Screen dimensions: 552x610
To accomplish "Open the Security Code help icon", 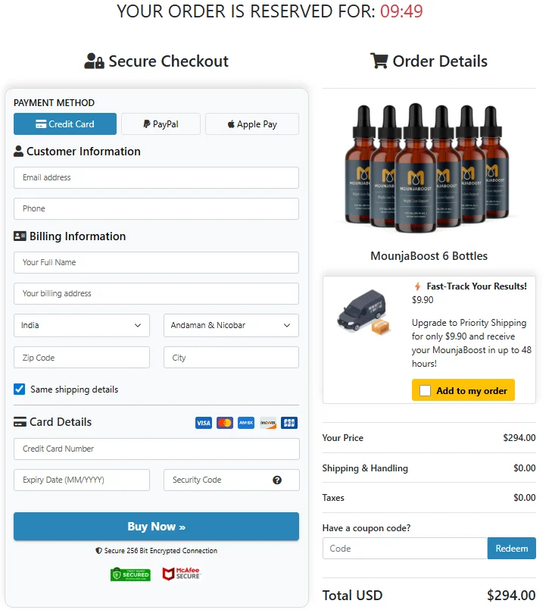I will click(276, 480).
